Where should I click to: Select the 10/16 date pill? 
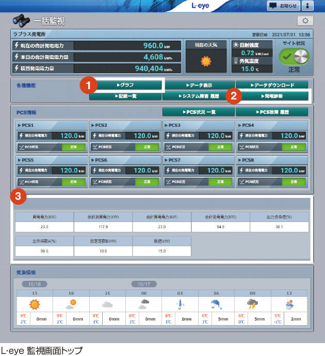35,284
